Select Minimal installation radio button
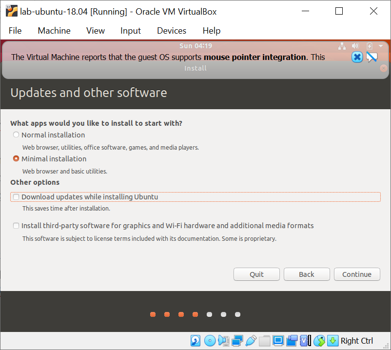This screenshot has height=350, width=391. point(16,158)
